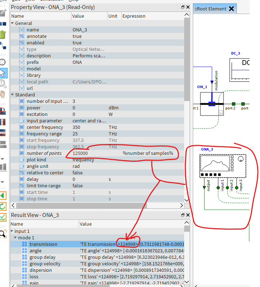Close the ::Root Element tab
Image resolution: width=260 pixels, height=287 pixels.
[231, 9]
